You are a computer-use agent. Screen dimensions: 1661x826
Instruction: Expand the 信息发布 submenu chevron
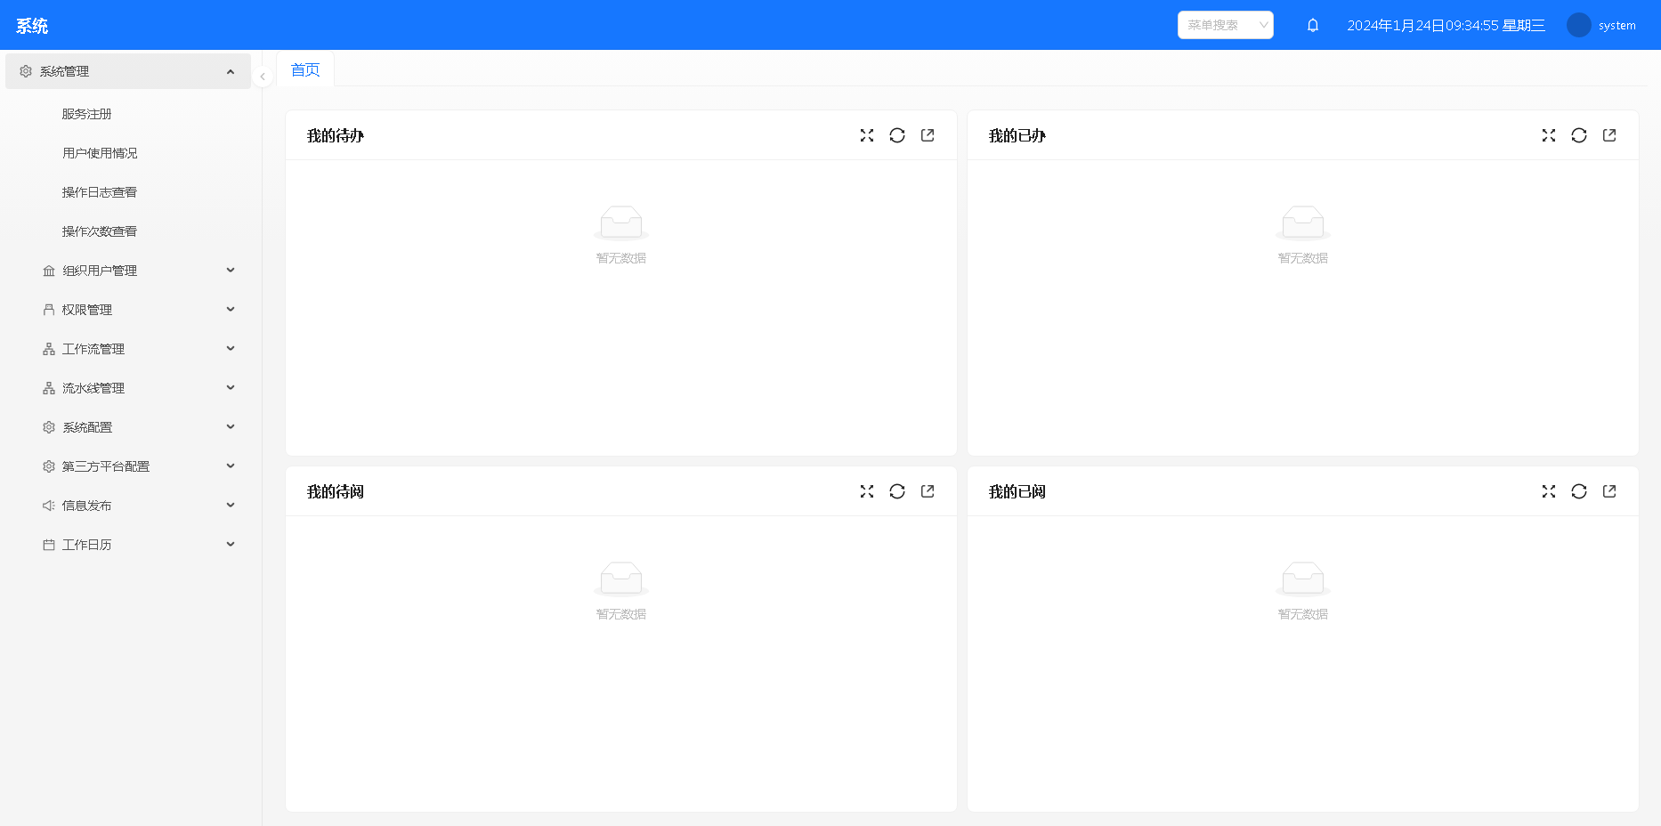coord(231,506)
